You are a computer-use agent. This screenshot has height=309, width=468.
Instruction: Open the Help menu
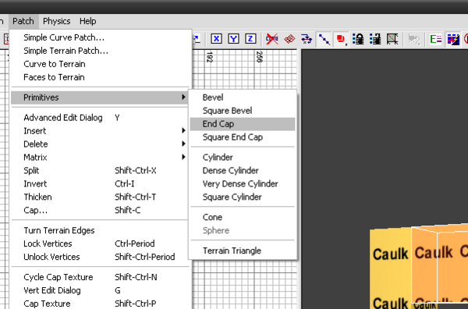(87, 21)
